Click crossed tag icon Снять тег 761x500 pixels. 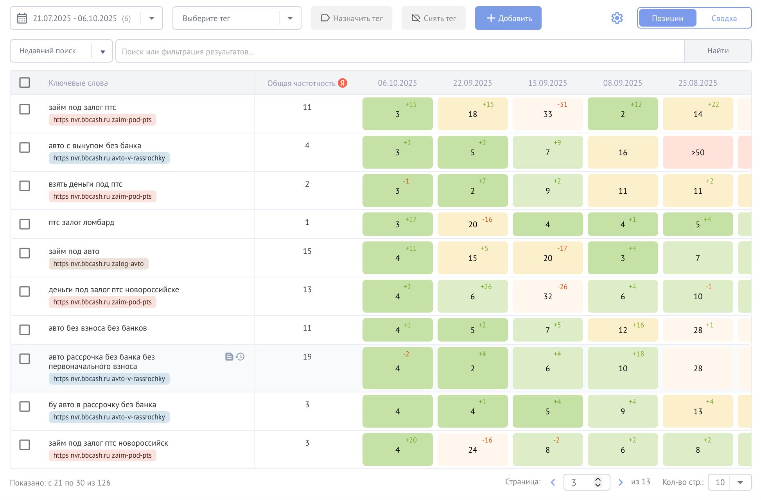(433, 18)
